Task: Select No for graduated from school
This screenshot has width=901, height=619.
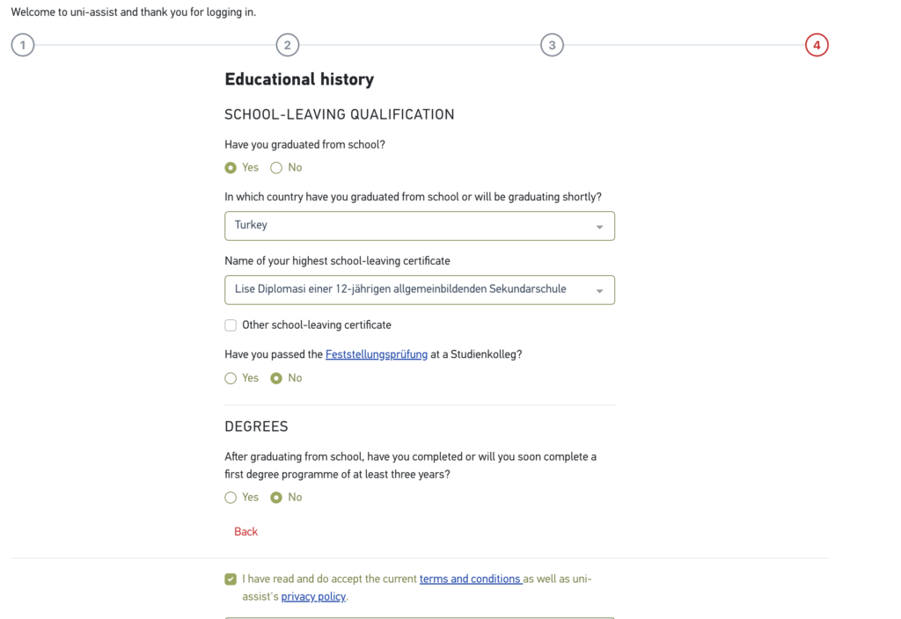Action: pos(276,168)
